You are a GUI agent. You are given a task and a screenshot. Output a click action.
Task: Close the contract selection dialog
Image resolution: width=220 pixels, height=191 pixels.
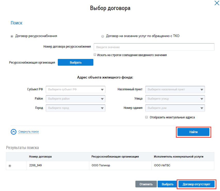click(217, 3)
